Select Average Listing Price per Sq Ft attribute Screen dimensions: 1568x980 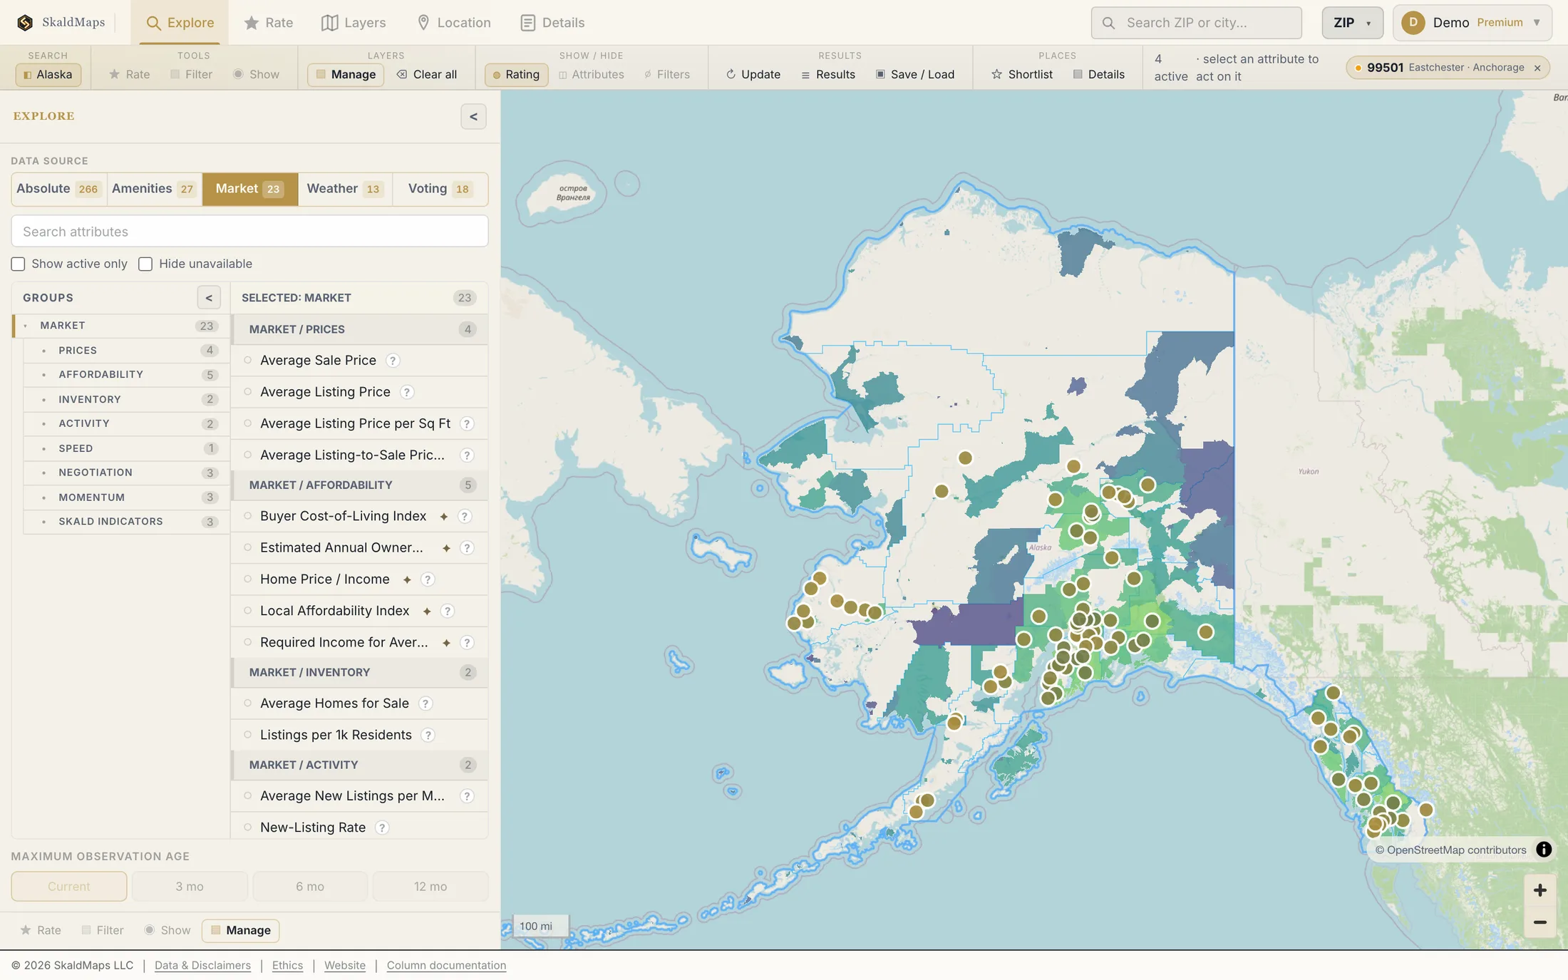[359, 423]
